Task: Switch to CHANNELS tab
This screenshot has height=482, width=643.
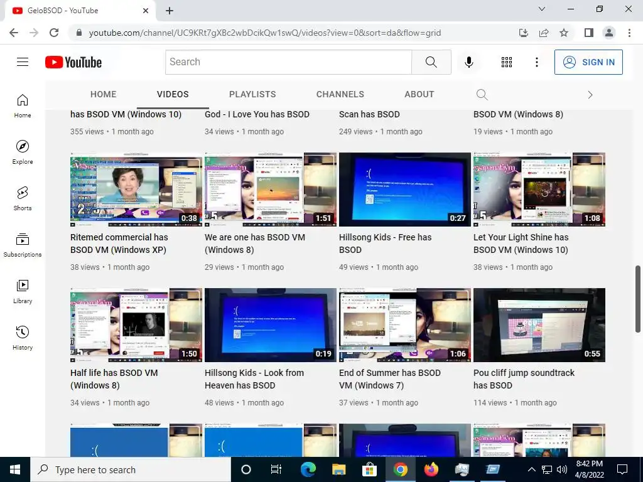Action: click(x=340, y=94)
